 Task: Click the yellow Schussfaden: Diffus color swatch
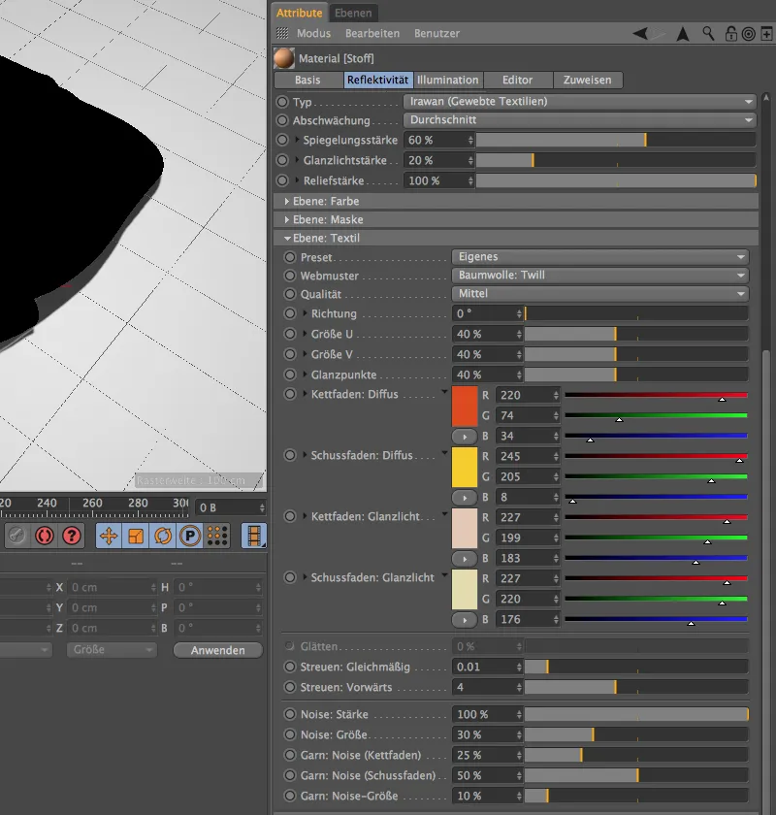tap(465, 468)
